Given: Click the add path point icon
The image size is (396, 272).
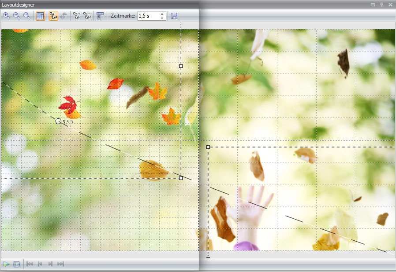Looking at the screenshot, I should pyautogui.click(x=77, y=16).
